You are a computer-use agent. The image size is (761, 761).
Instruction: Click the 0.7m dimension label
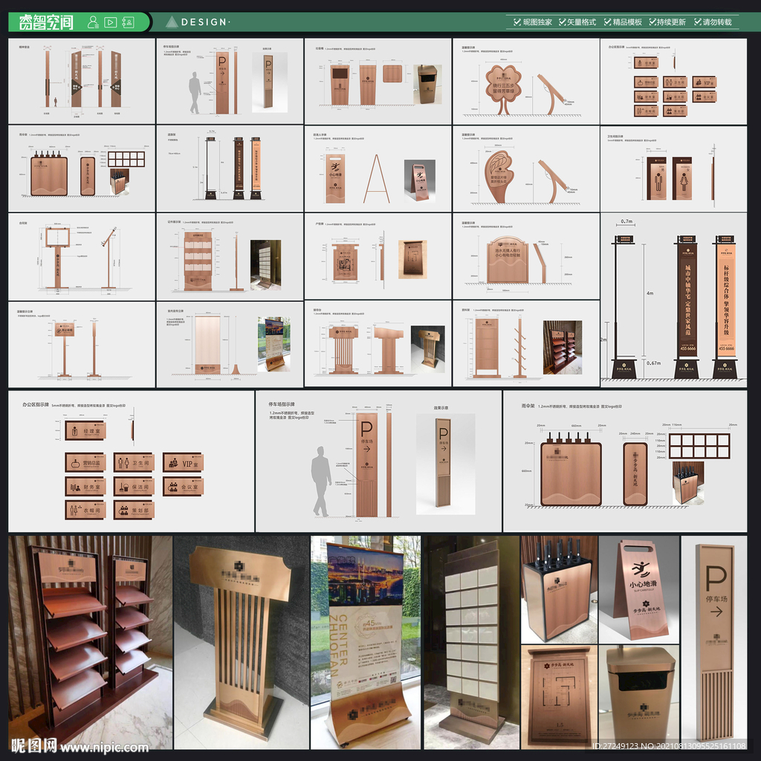coord(626,221)
